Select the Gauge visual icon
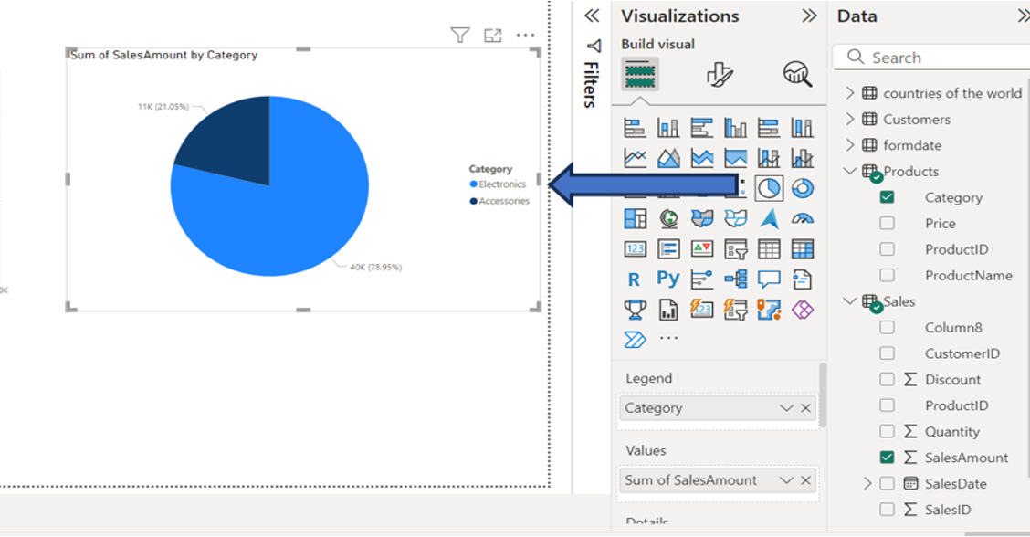Image resolution: width=1030 pixels, height=537 pixels. [x=803, y=217]
